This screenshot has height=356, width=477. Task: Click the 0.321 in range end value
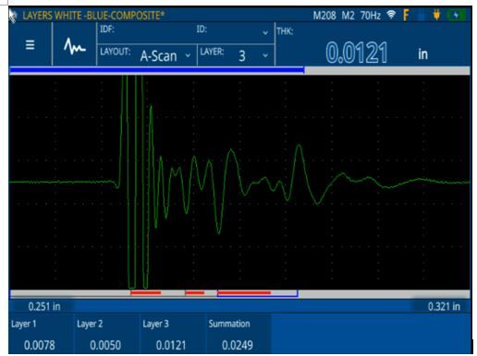point(444,306)
